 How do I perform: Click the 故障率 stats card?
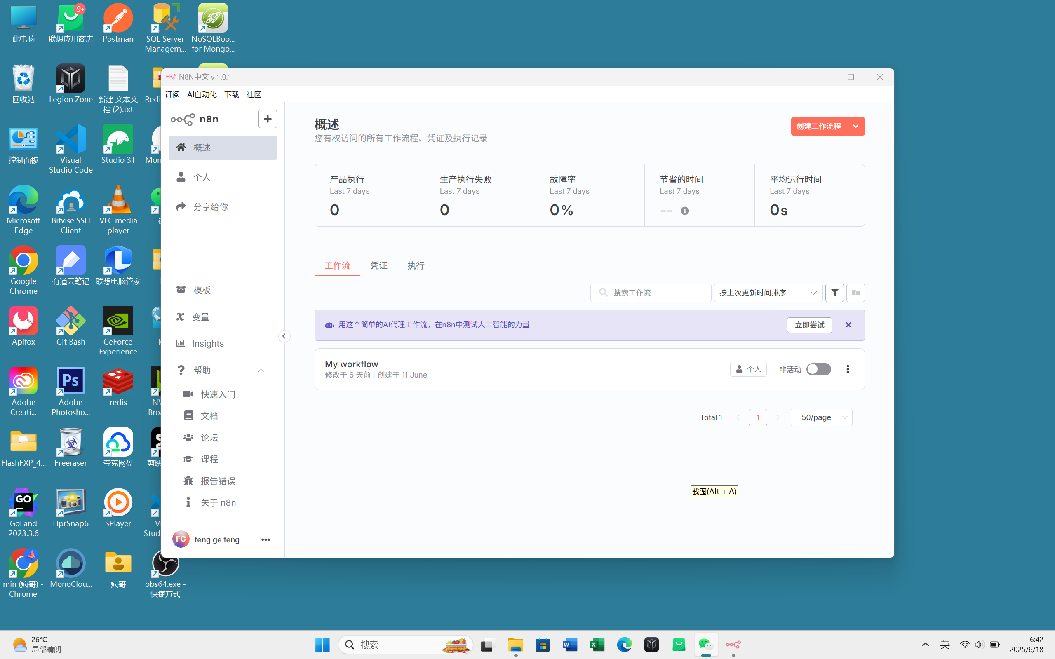tap(590, 195)
